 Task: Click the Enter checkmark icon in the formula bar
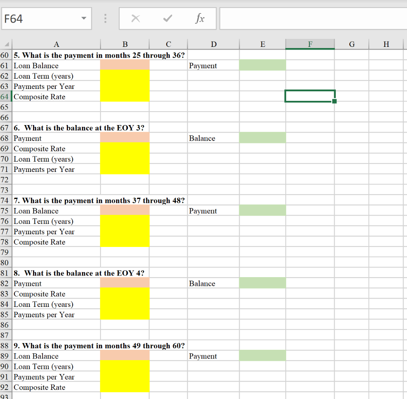point(167,18)
